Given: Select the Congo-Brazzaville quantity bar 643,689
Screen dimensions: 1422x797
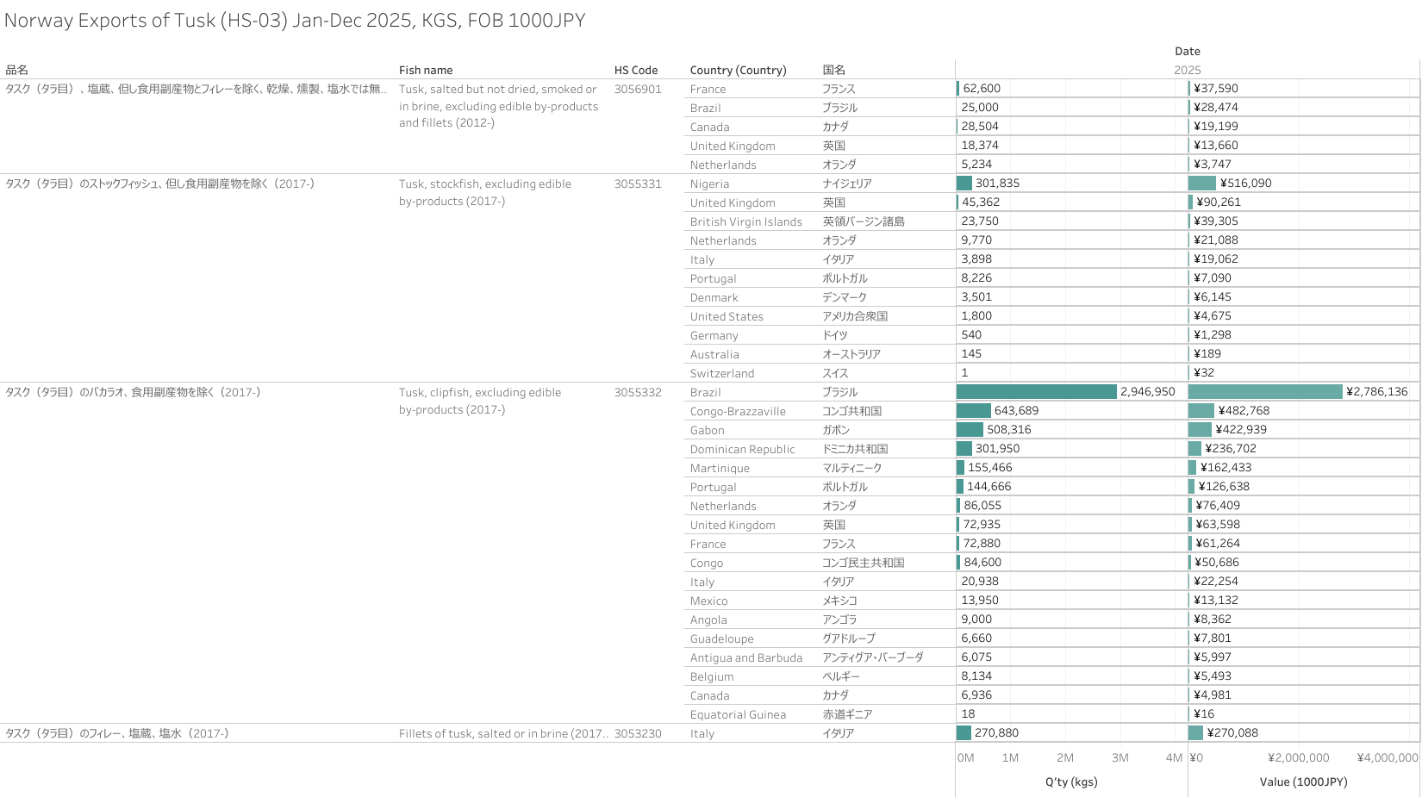Looking at the screenshot, I should 973,411.
